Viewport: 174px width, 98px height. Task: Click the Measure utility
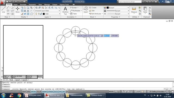[134, 10]
